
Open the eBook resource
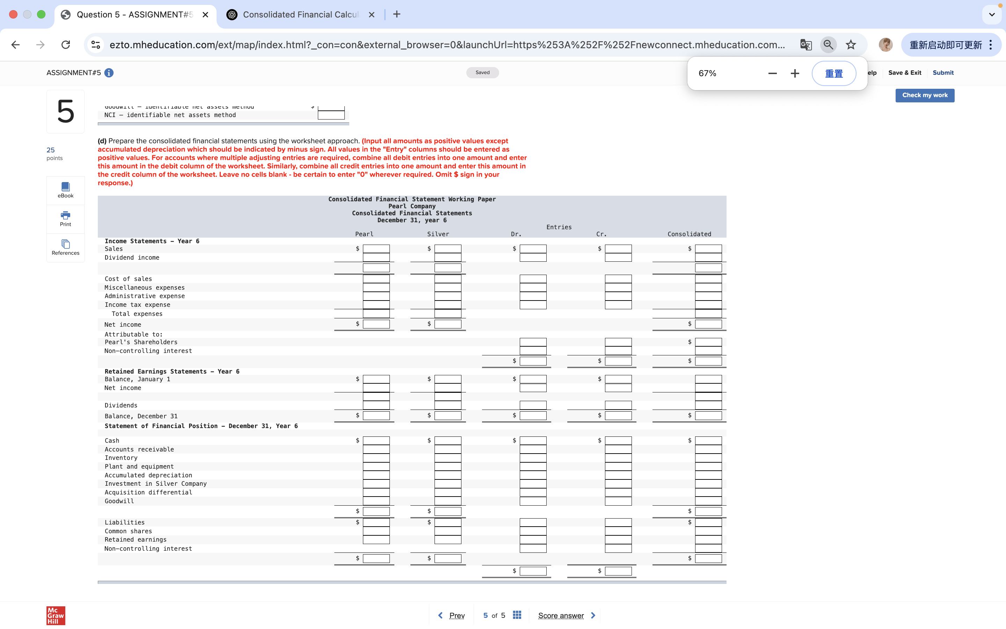[x=65, y=190]
